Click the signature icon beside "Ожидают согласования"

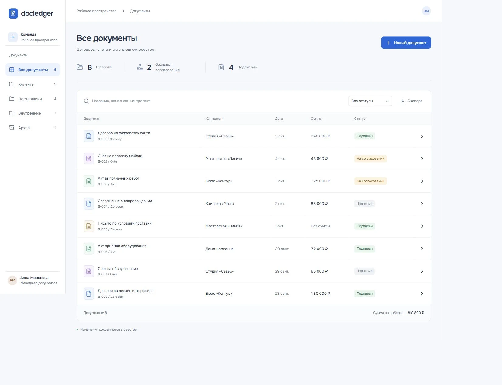[x=140, y=67]
